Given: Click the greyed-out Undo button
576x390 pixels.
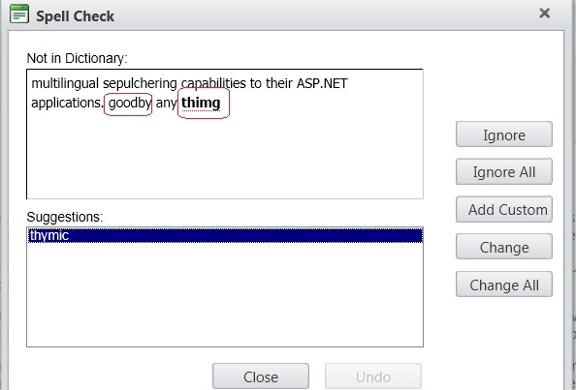Looking at the screenshot, I should click(373, 376).
